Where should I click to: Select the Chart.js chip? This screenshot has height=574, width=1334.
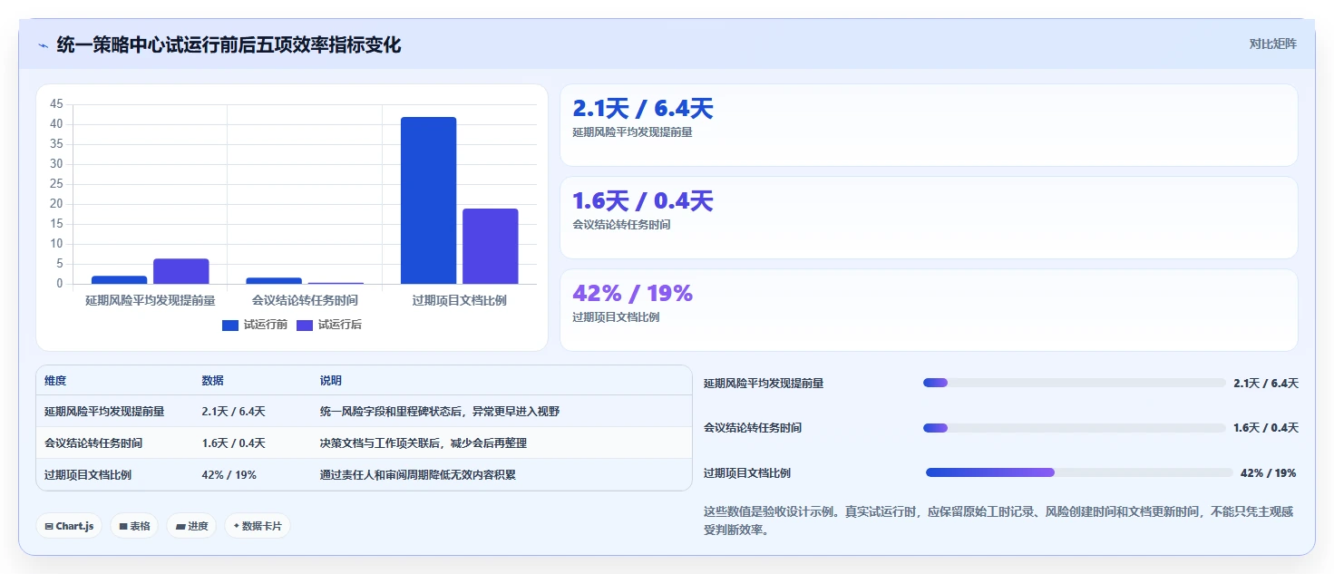click(69, 526)
